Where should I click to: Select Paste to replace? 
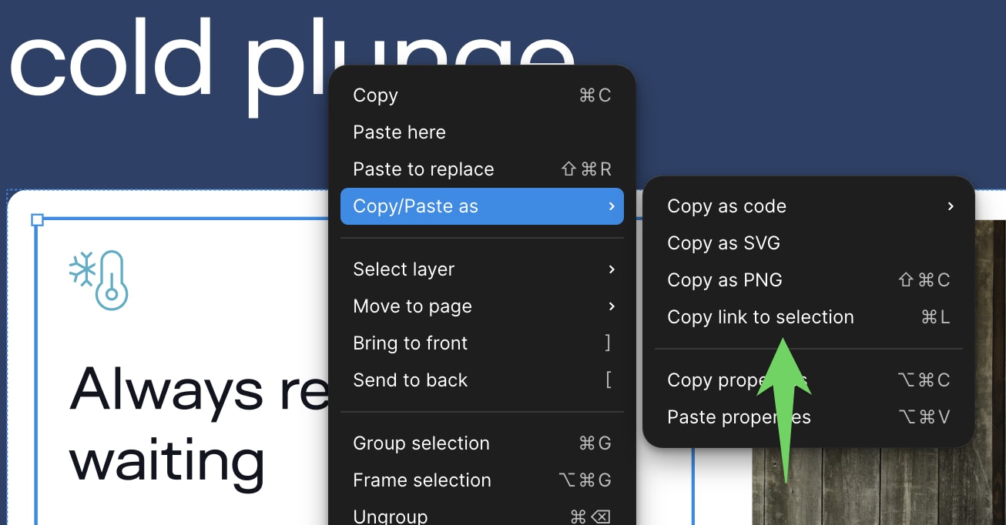pyautogui.click(x=423, y=169)
